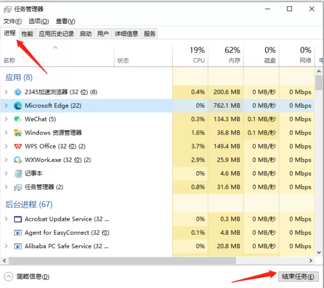Switch to the 服务 tab
This screenshot has height=288, width=324.
pos(150,34)
